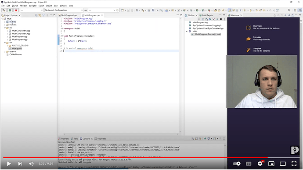Switch to the Properties tab

pos(100,139)
